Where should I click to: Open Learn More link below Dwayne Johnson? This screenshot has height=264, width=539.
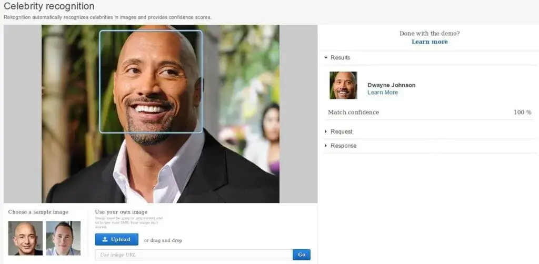[382, 93]
